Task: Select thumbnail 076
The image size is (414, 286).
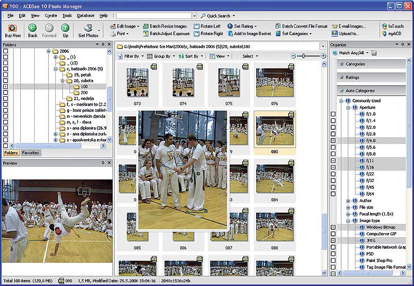Action: click(275, 85)
